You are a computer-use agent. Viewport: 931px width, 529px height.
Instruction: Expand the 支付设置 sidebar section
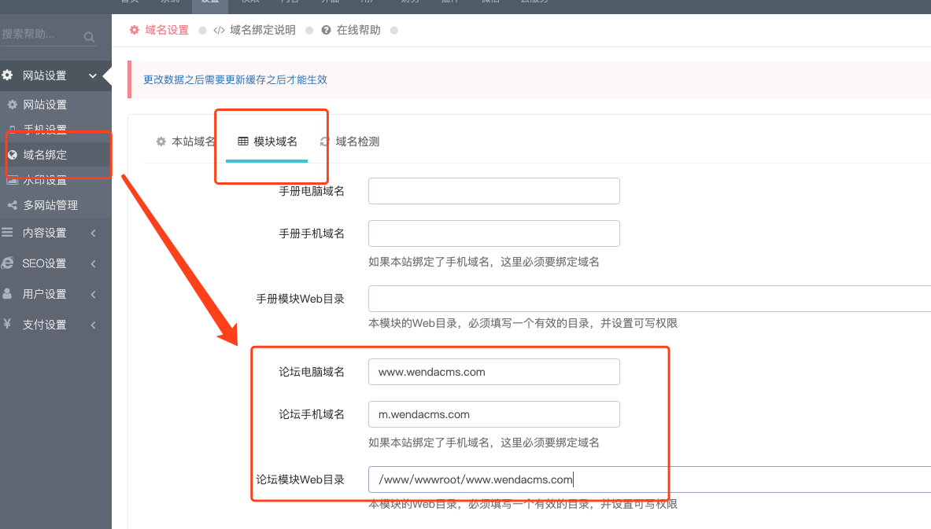[93, 325]
